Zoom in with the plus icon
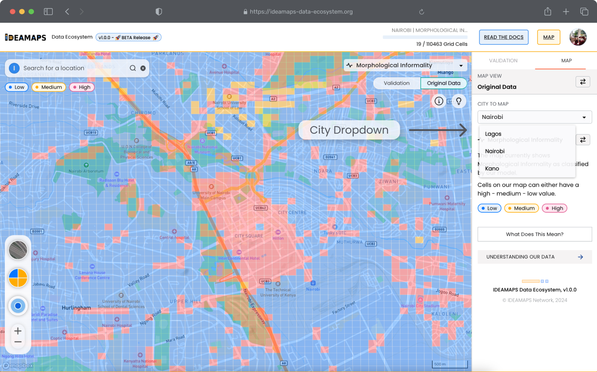The height and width of the screenshot is (372, 597). click(18, 331)
